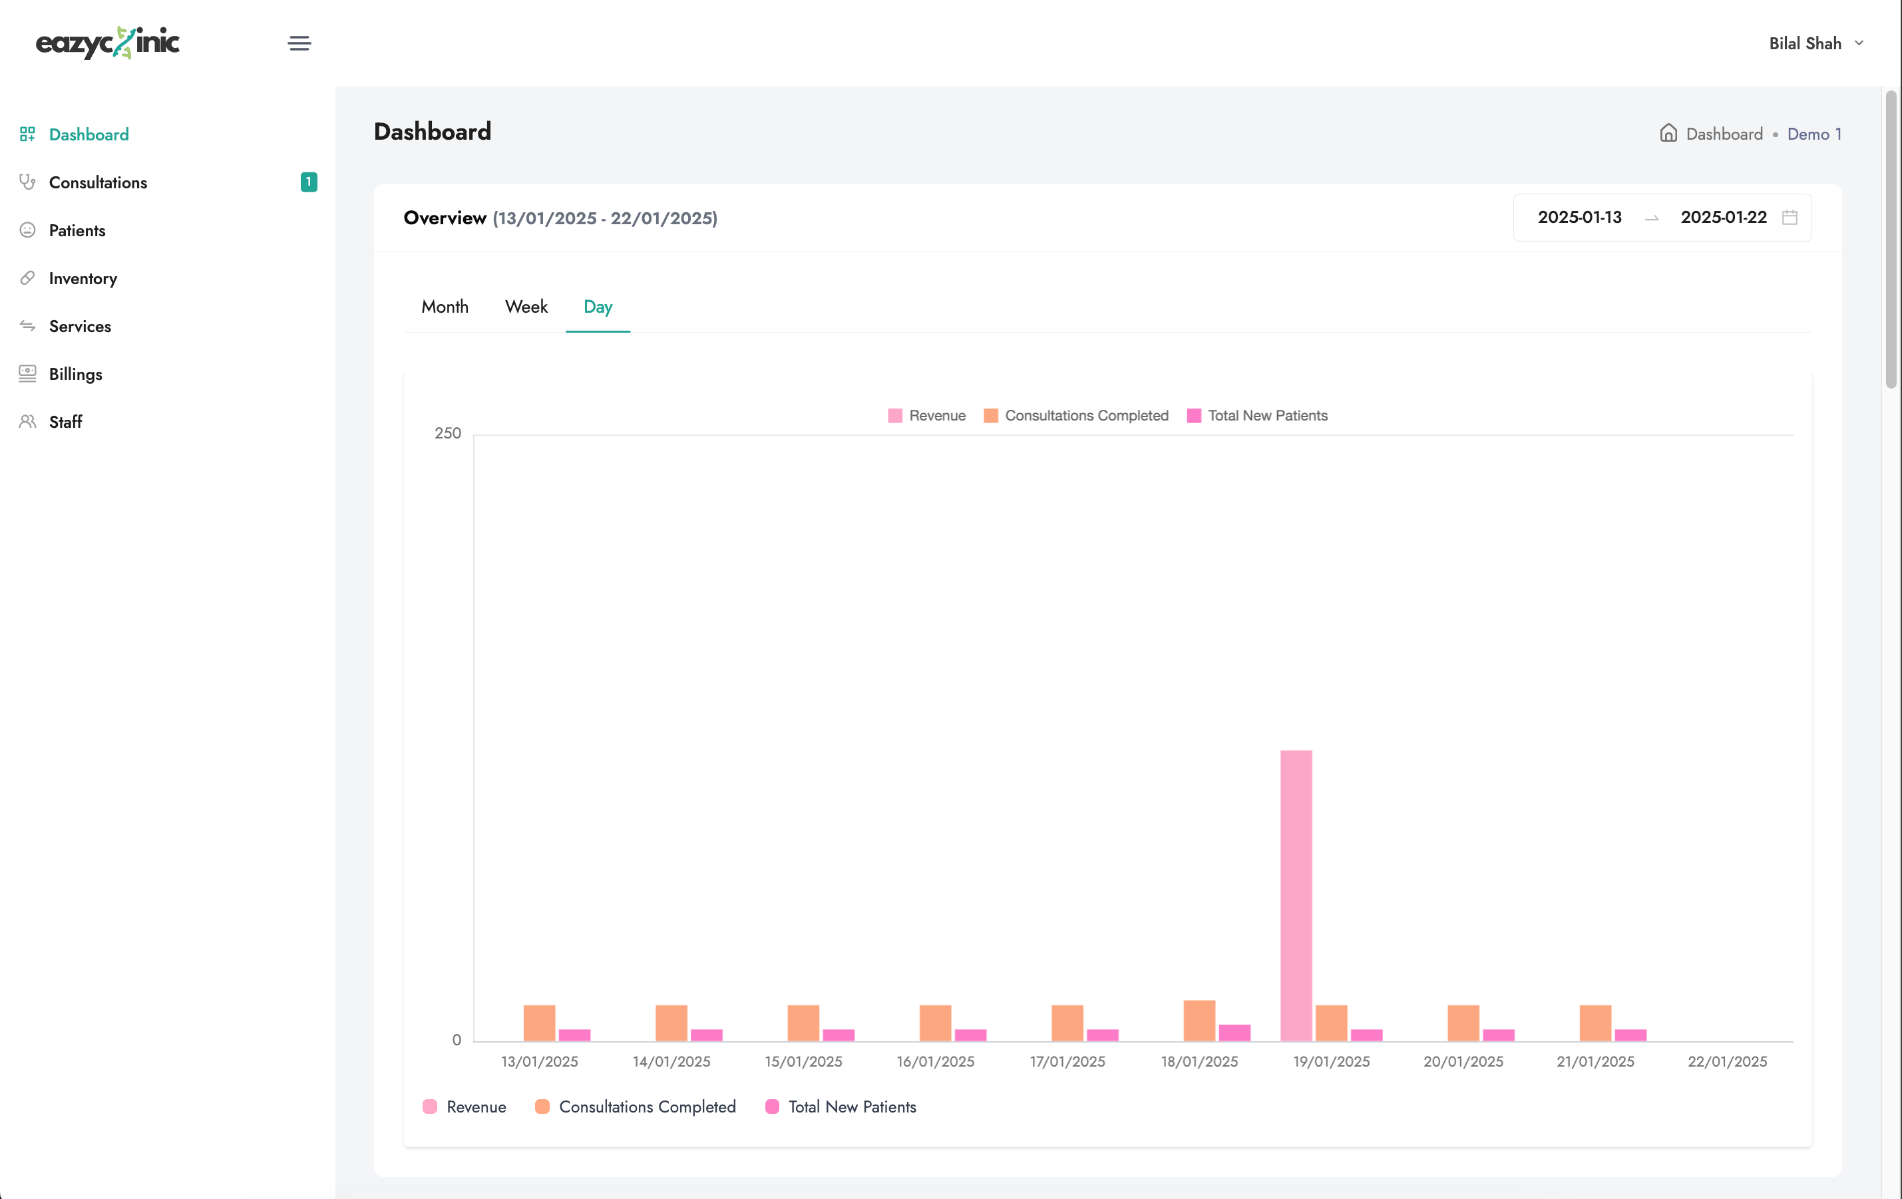Screen dimensions: 1902x1199
Task: Open the end date 2025-01-22 picker
Action: 1723,217
